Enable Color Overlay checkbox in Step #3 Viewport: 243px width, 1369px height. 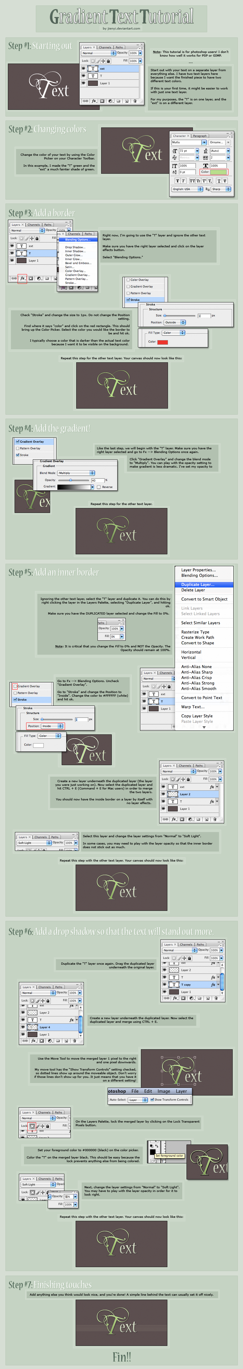[x=128, y=280]
